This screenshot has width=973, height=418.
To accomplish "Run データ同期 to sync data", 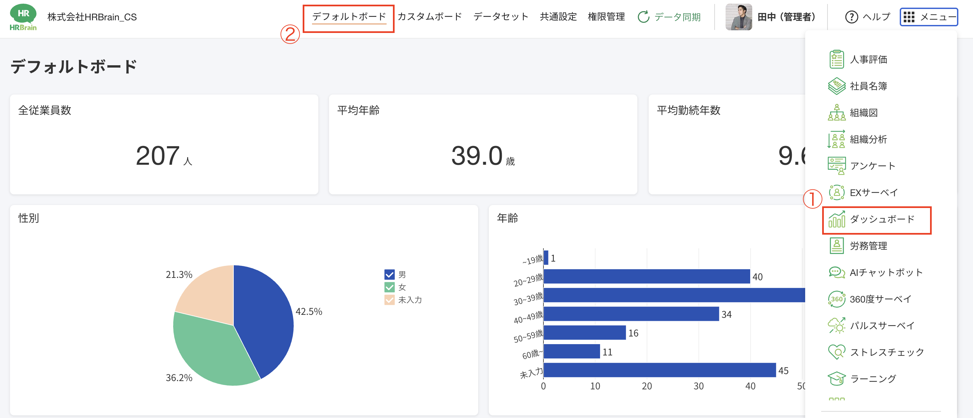I will point(669,17).
